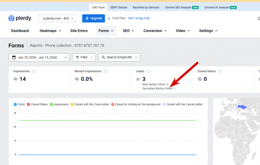Click the notification bell icon

pos(259,18)
